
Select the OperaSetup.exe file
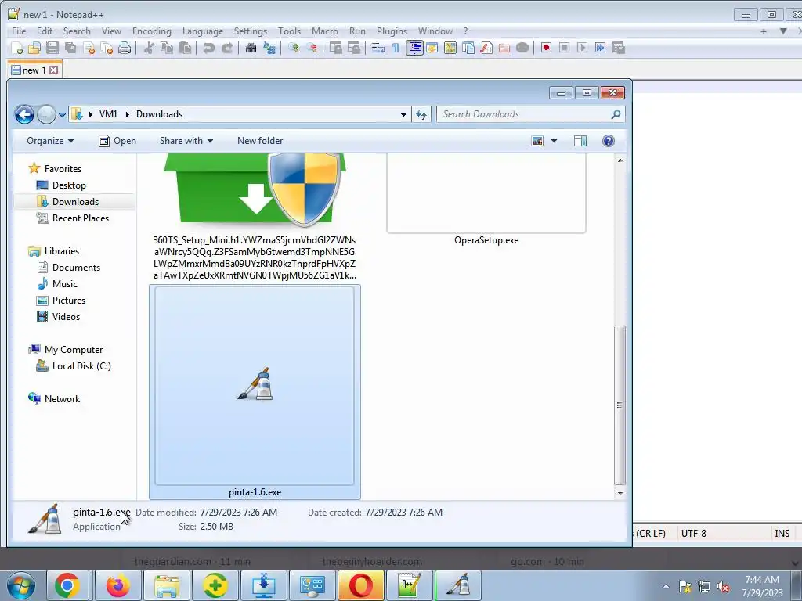click(486, 200)
